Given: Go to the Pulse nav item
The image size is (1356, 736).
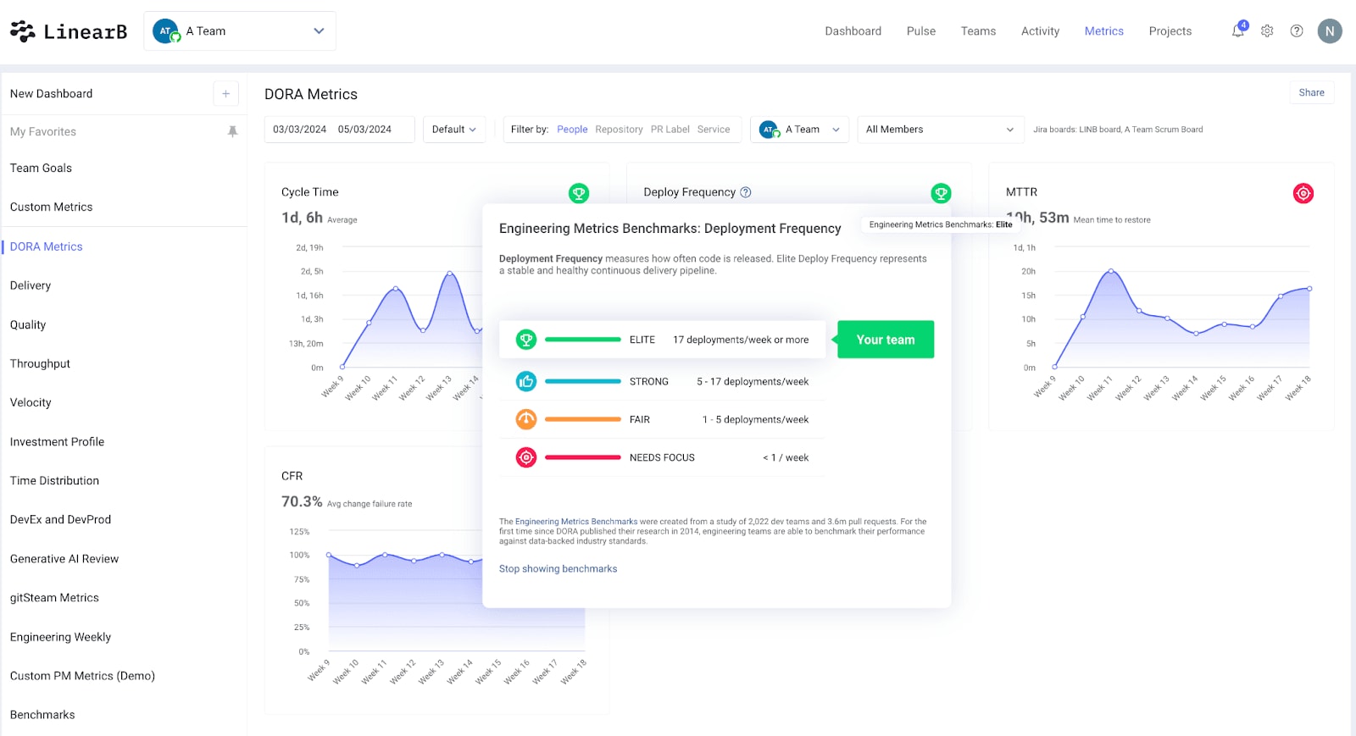Looking at the screenshot, I should tap(921, 31).
